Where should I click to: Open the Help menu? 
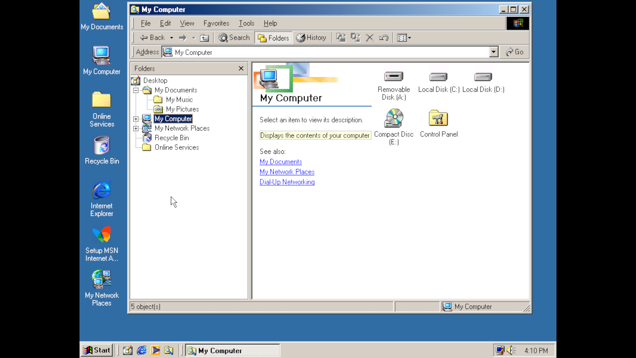[270, 23]
